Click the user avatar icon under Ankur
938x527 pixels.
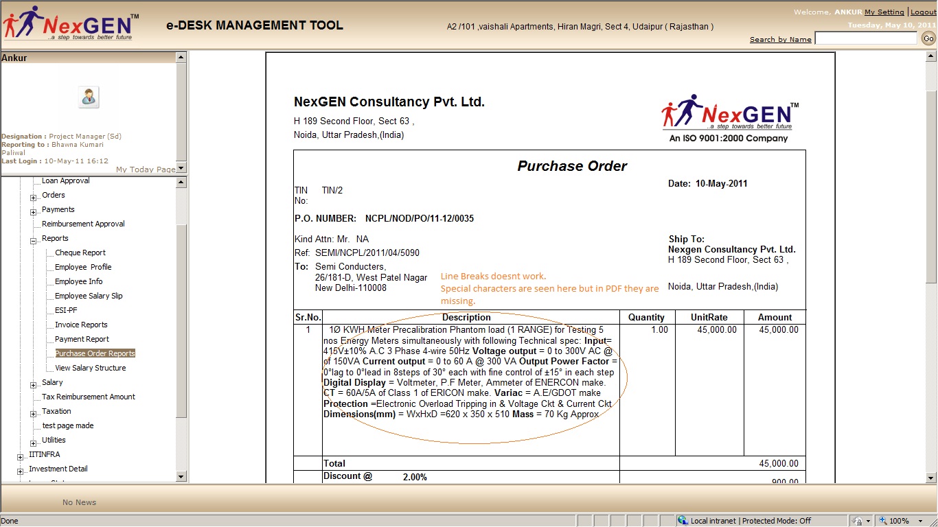[x=88, y=97]
